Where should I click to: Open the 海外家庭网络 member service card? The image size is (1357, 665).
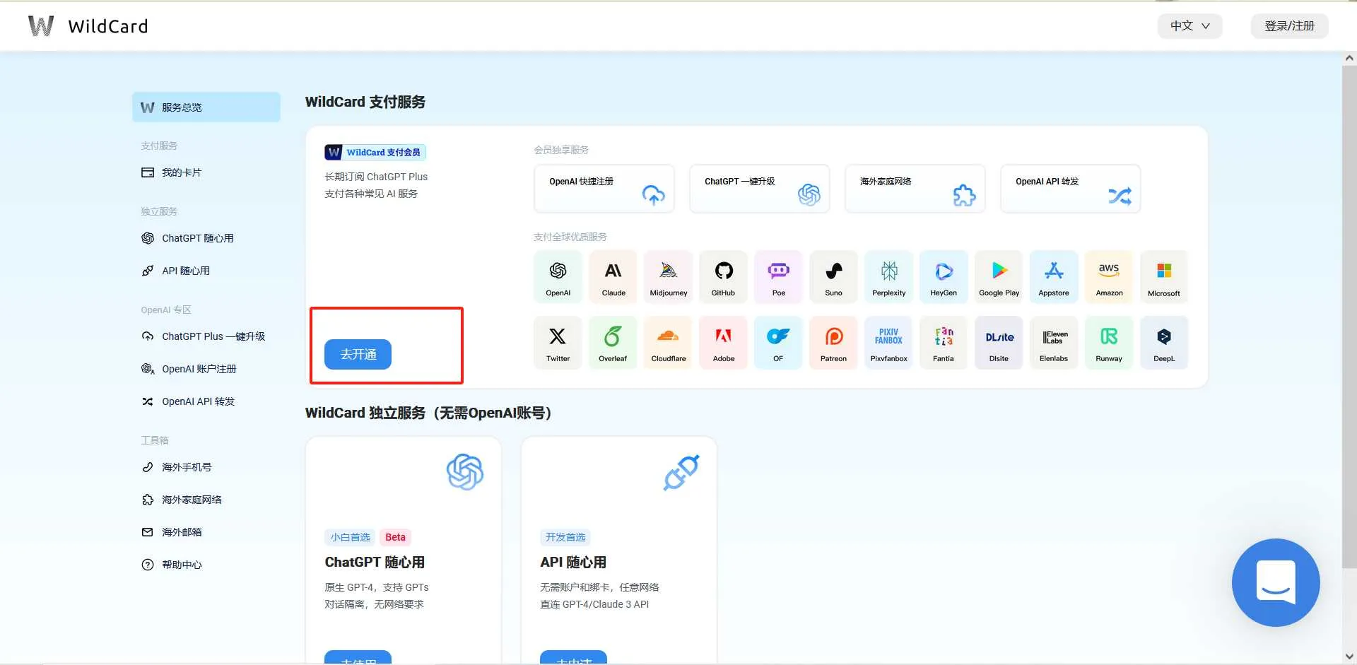coord(915,189)
